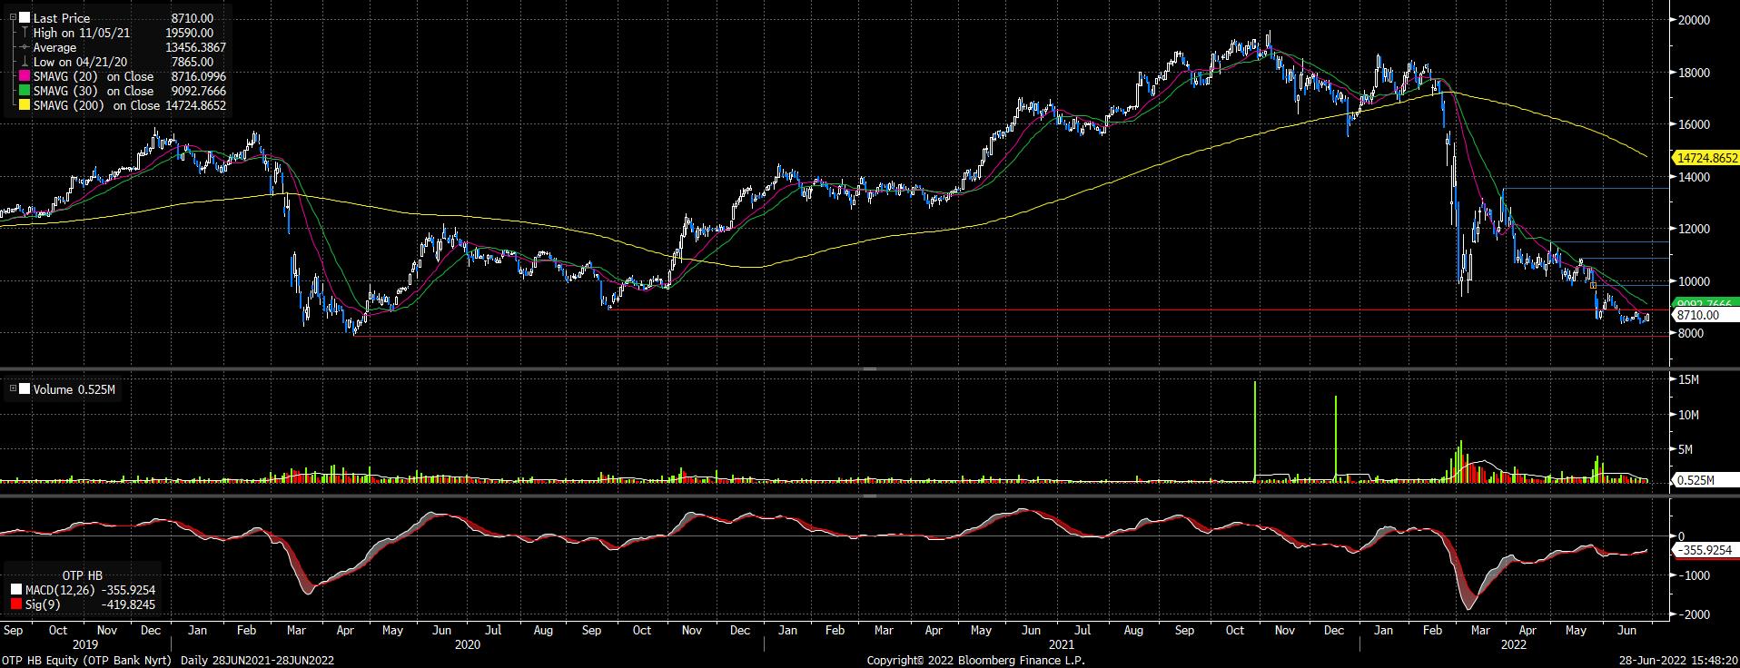The height and width of the screenshot is (668, 1740).
Task: Click the 'Sig(9)' legend label
Action: [x=42, y=604]
